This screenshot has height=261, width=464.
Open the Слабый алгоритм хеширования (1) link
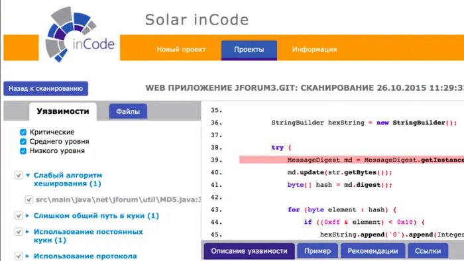68,180
